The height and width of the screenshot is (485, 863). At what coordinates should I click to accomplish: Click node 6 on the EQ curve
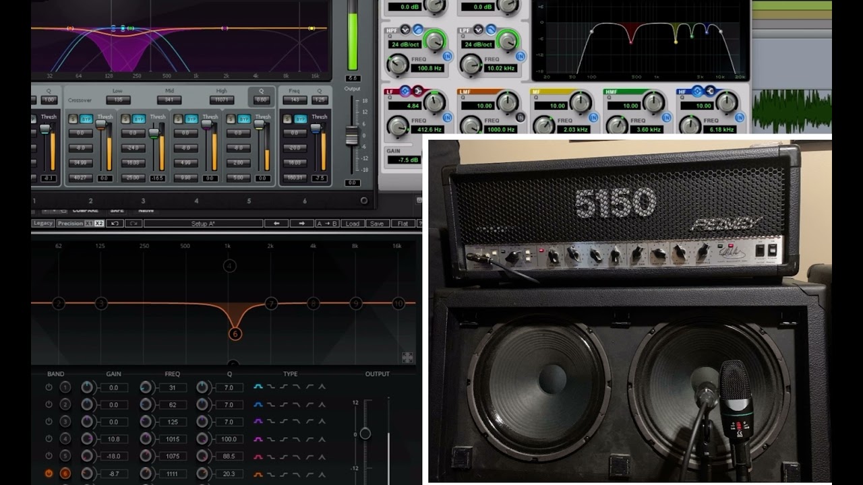point(235,333)
